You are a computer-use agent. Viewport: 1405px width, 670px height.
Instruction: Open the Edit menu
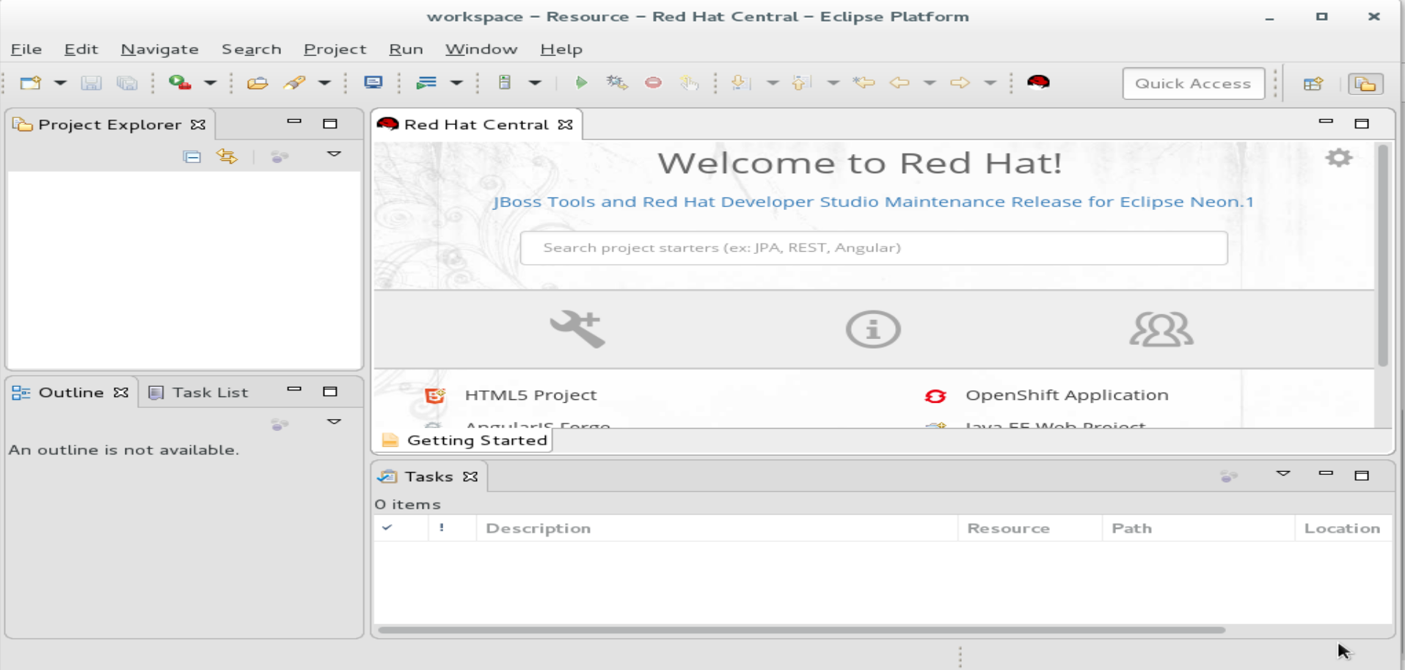(81, 49)
